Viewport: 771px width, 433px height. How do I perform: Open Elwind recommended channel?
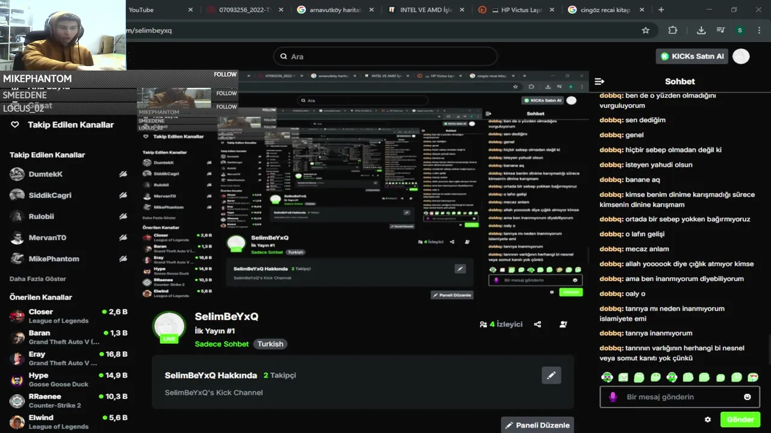coord(69,422)
